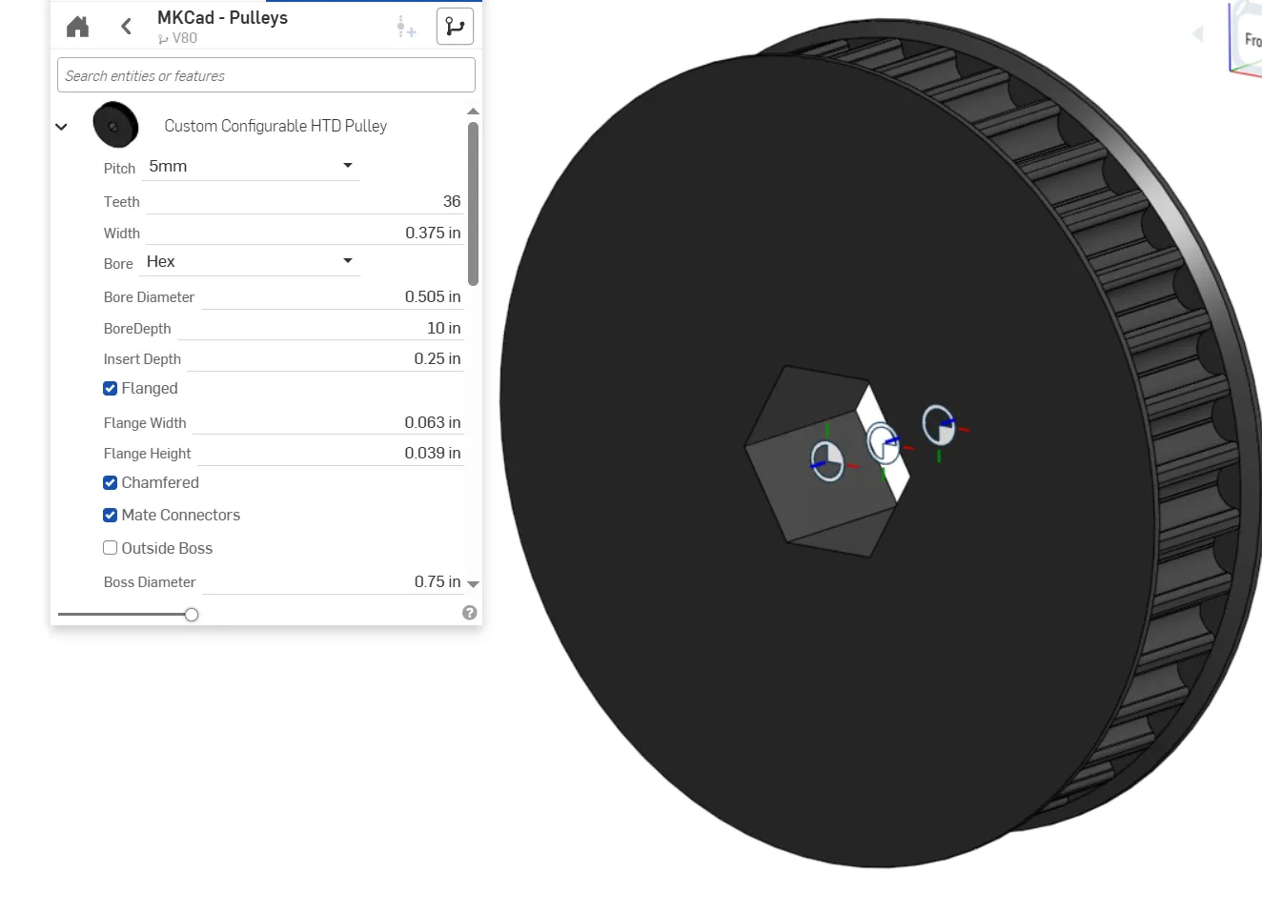Uncheck the Mate Connectors option
The height and width of the screenshot is (914, 1262).
point(110,515)
